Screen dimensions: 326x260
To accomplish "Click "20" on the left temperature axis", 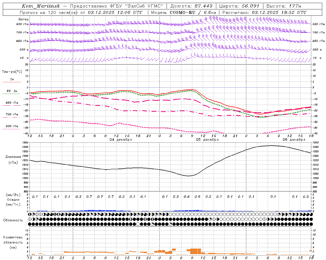I will 26,64.
